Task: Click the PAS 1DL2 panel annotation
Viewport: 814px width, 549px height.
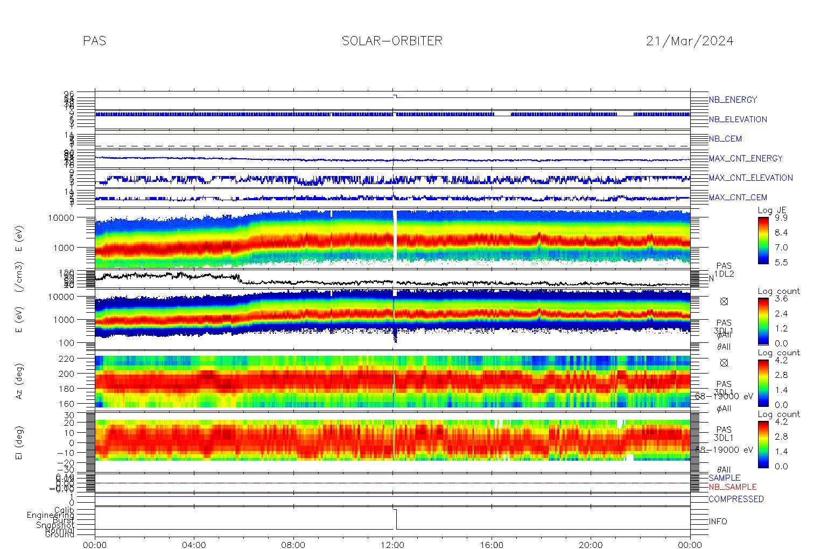Action: pyautogui.click(x=724, y=270)
